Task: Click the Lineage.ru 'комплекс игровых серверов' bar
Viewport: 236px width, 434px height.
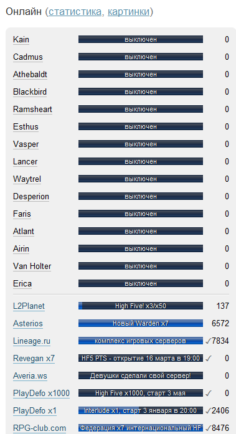Action: [141, 341]
